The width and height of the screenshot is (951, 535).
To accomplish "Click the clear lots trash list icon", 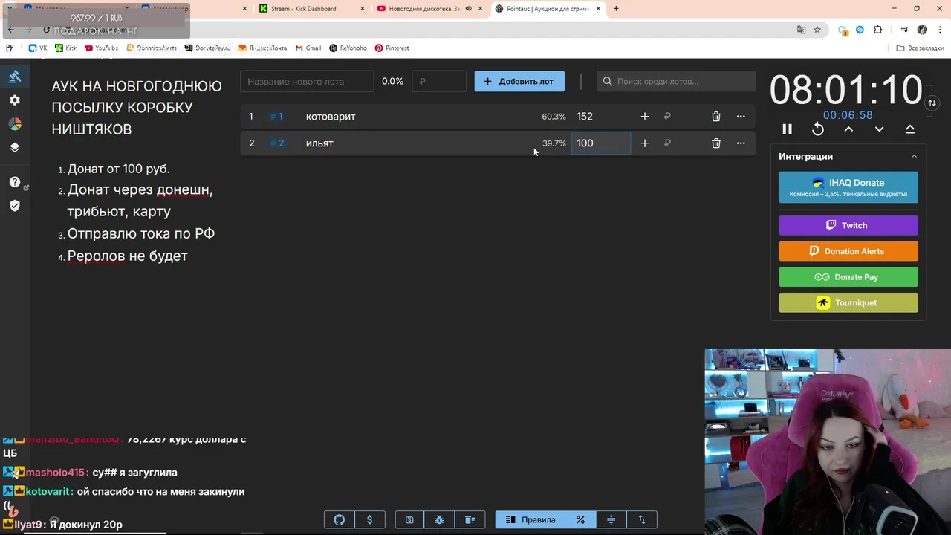I will (x=470, y=520).
